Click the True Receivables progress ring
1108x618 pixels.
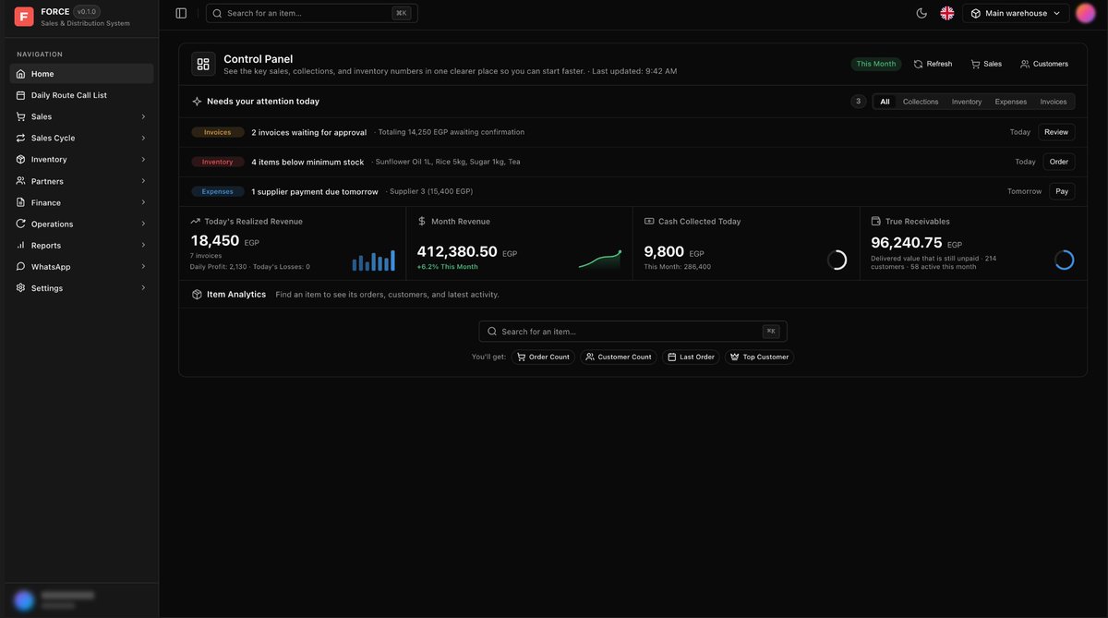click(1065, 260)
